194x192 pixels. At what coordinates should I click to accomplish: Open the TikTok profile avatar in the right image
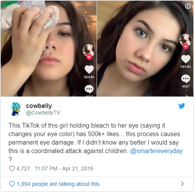(x=185, y=40)
